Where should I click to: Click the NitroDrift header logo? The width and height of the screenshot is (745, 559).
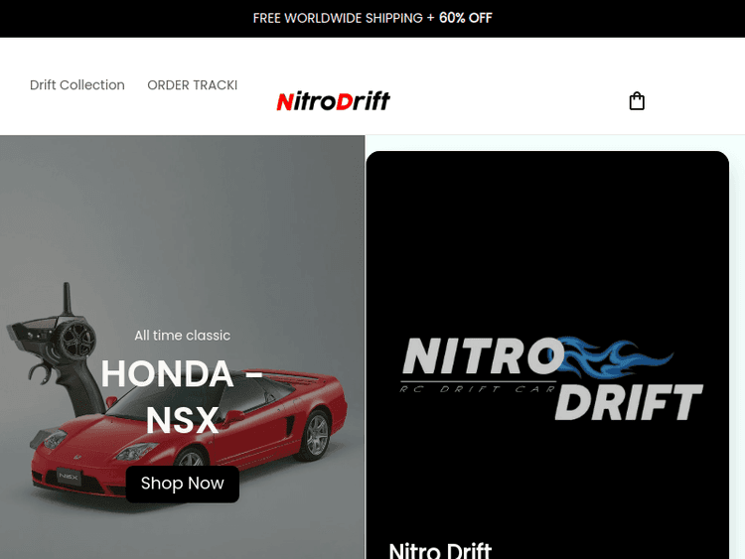(x=333, y=101)
